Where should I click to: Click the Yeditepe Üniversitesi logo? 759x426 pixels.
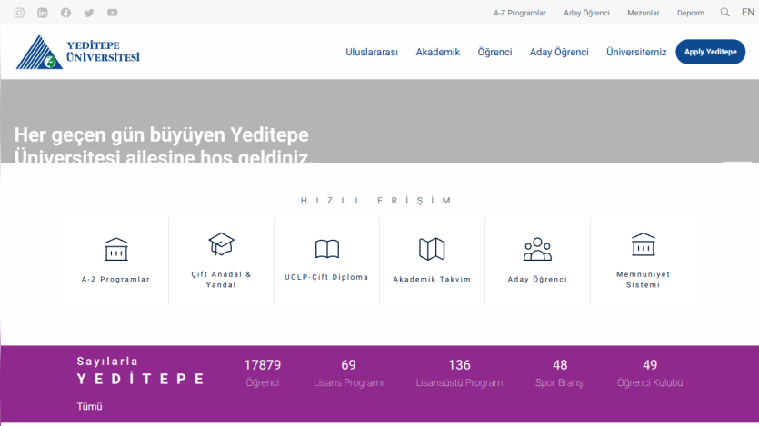point(77,52)
